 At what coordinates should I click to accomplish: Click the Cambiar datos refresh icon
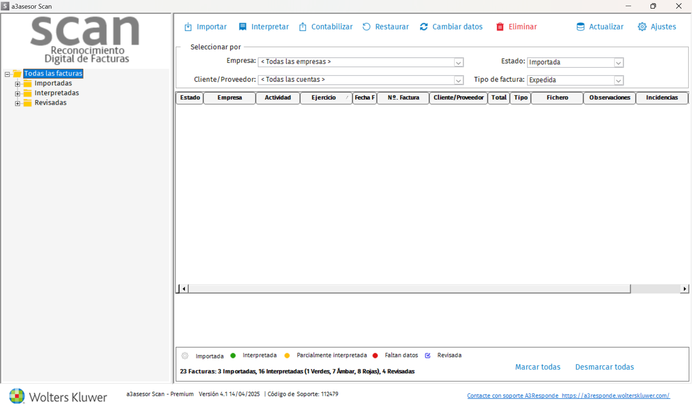tap(424, 27)
